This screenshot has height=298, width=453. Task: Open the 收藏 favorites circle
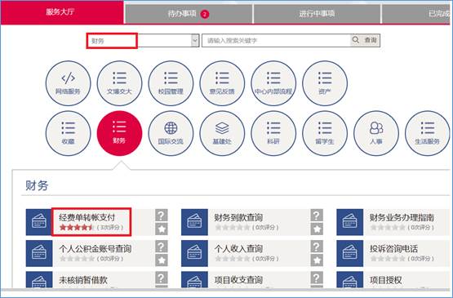69,133
